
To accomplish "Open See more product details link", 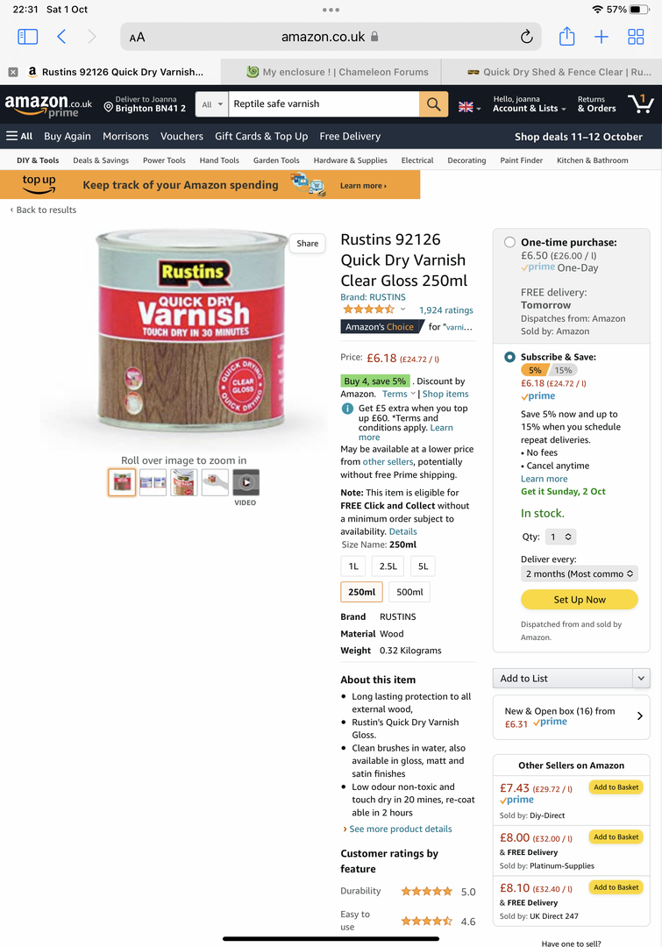I will pos(401,829).
